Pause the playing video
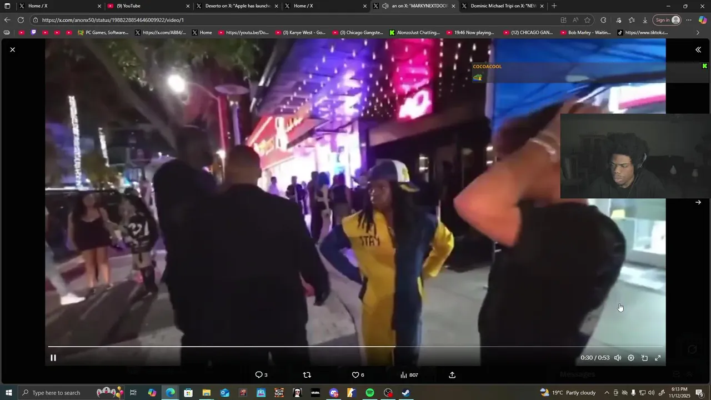This screenshot has width=711, height=400. [x=53, y=358]
